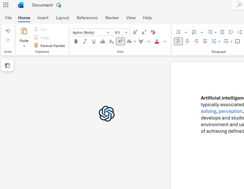
Task: Click the Grow Font icon
Action: (x=135, y=32)
